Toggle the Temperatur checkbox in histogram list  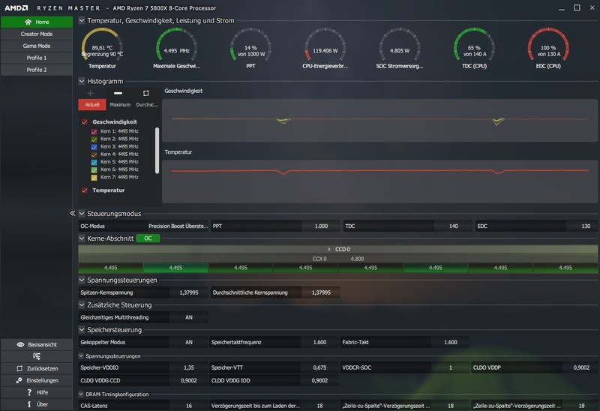pyautogui.click(x=85, y=190)
